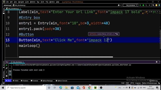Hide the Run tool window via minus icon

[159, 62]
